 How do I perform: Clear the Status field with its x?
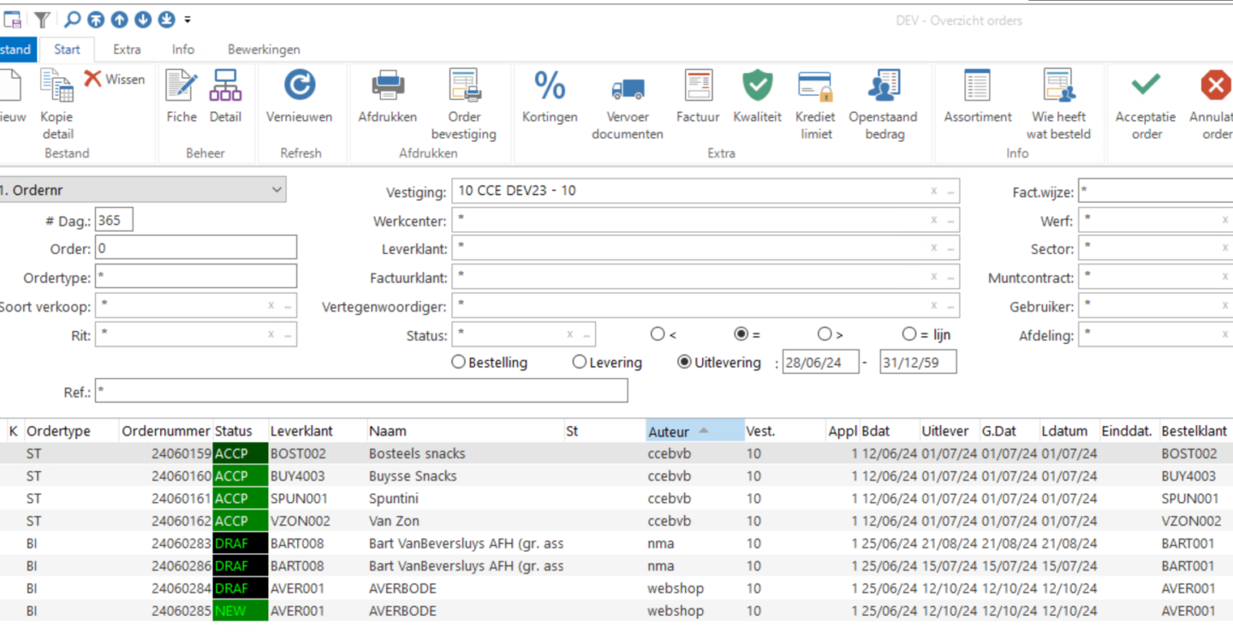(570, 335)
